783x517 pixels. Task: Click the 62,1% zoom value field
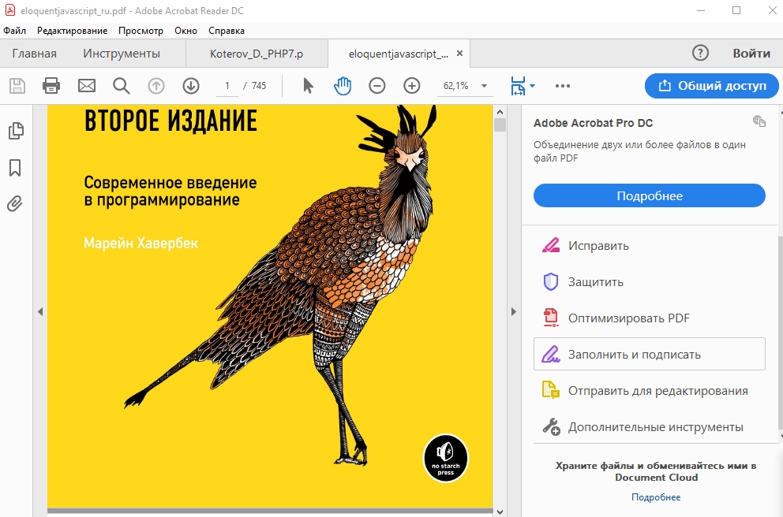pyautogui.click(x=455, y=86)
